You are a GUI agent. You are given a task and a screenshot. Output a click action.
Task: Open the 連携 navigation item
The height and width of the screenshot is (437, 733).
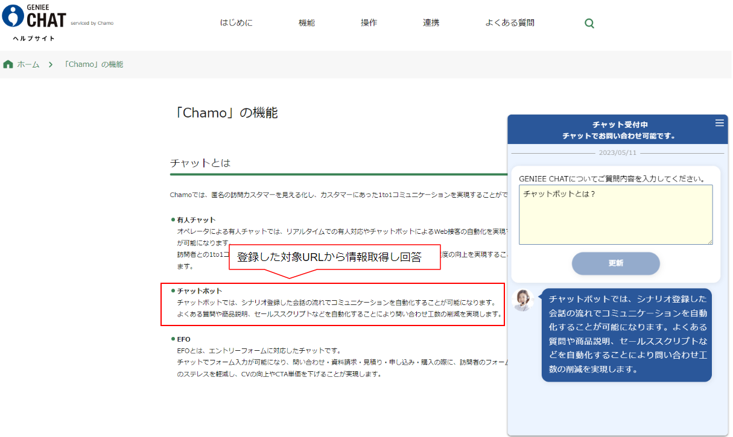point(431,23)
